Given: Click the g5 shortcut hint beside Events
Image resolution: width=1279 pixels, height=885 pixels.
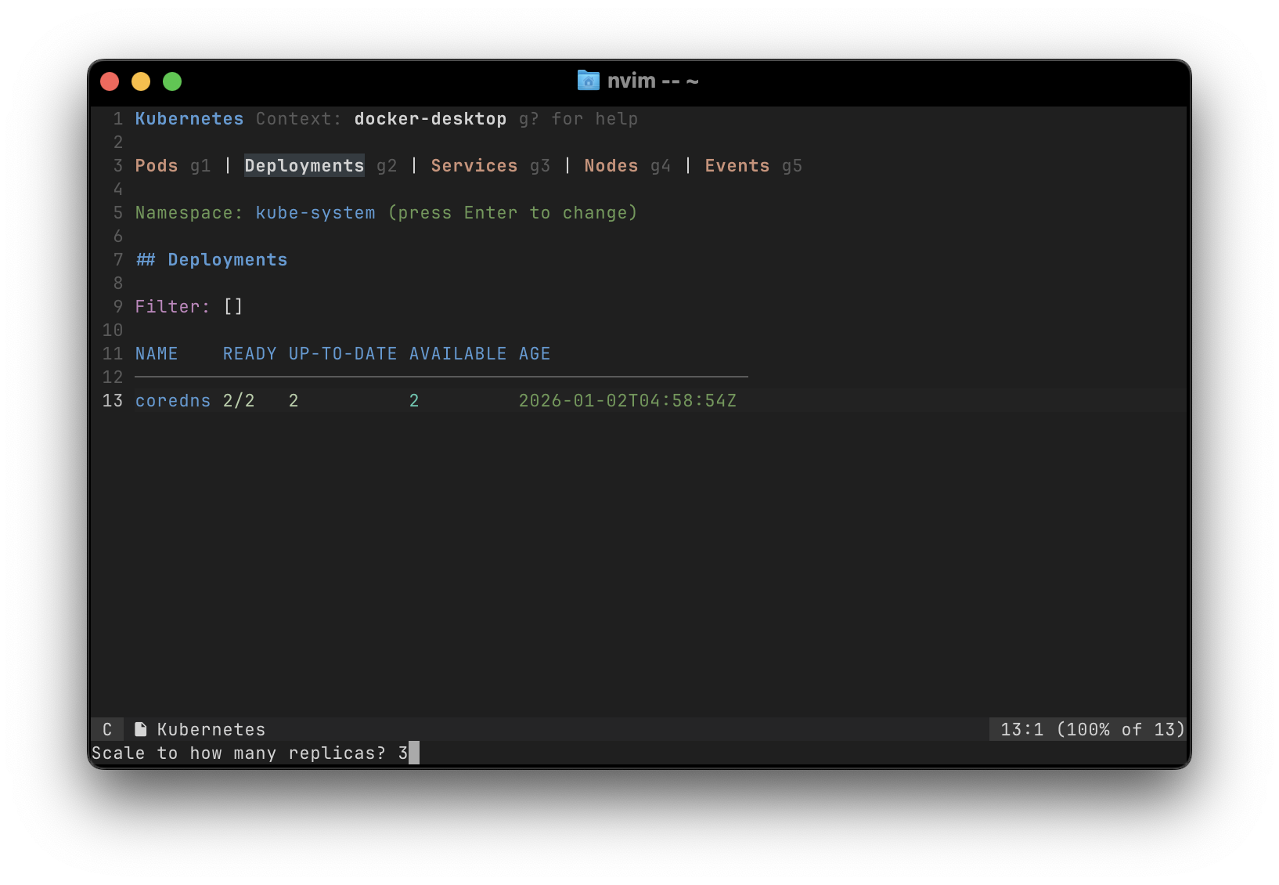Looking at the screenshot, I should tap(792, 166).
